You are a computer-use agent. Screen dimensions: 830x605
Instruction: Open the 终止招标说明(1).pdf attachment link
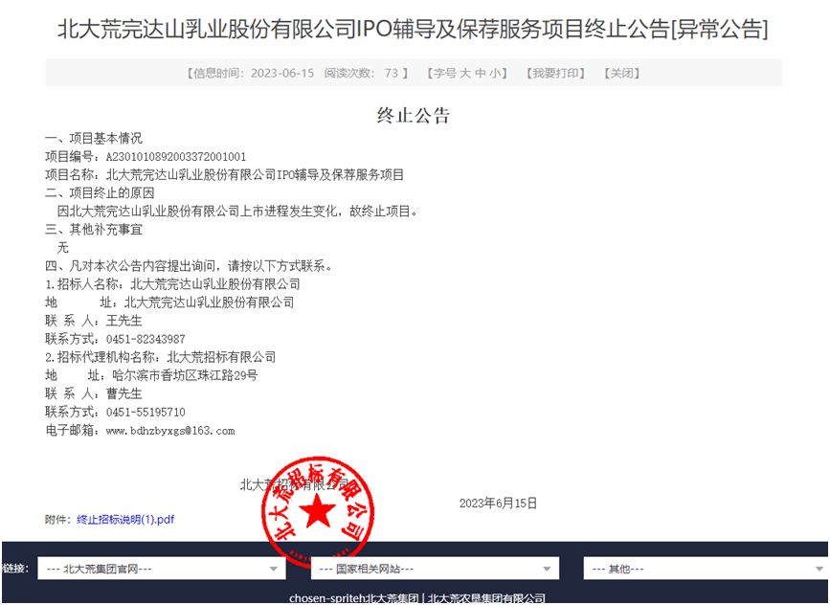pos(125,519)
